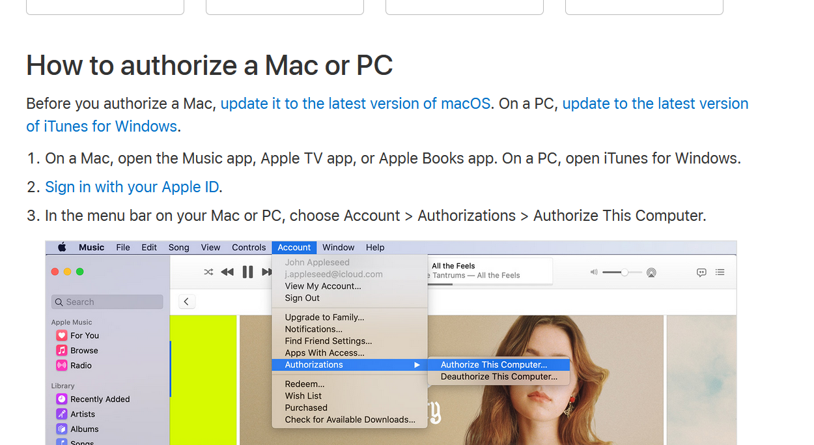Open Sign in with your Apple ID link
This screenshot has width=814, height=445.
pos(132,187)
